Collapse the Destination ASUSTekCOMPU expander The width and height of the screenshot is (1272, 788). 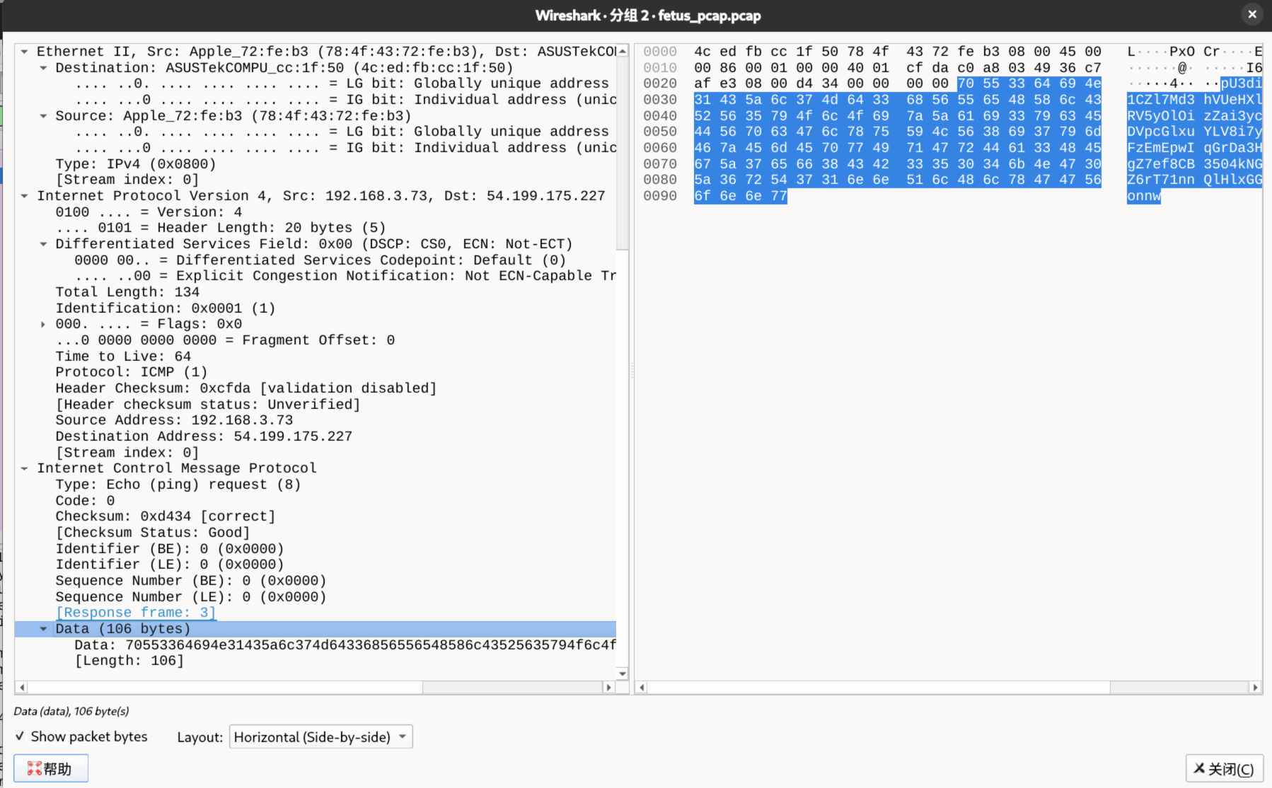pyautogui.click(x=43, y=68)
